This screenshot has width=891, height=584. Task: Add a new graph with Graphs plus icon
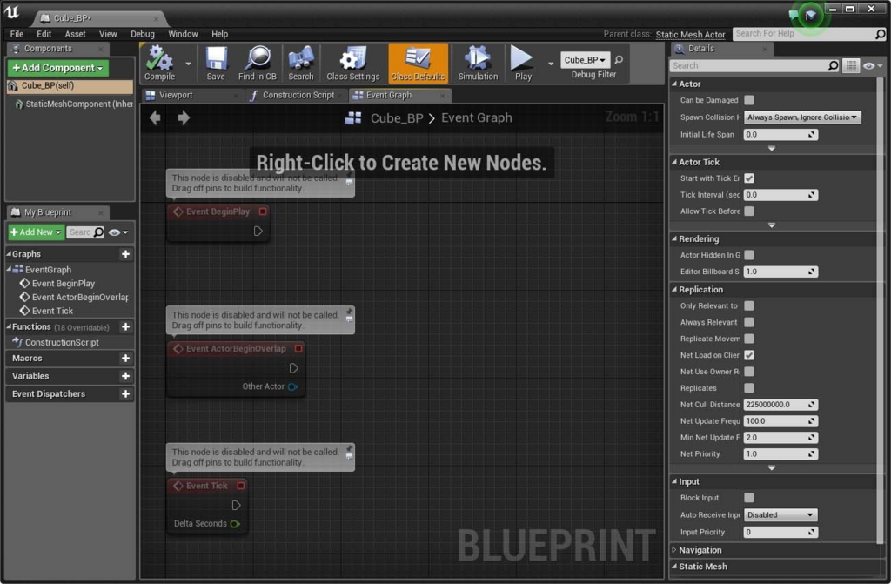tap(125, 254)
